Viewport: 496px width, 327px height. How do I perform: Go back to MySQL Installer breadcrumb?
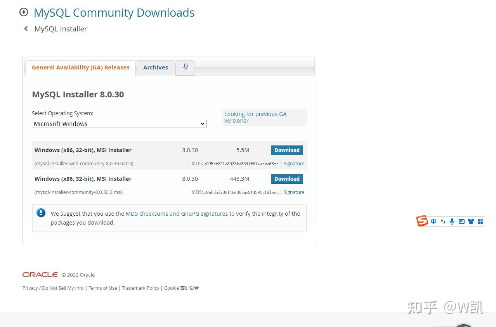(x=61, y=29)
